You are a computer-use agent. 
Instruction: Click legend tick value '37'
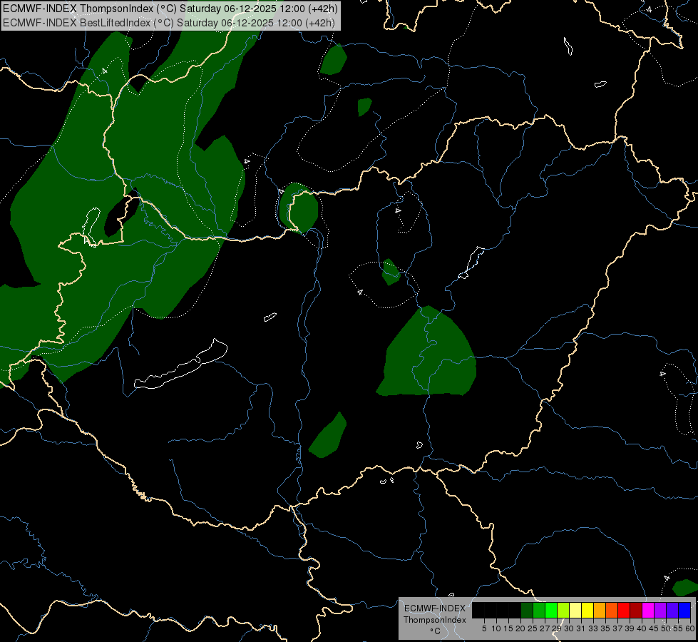617,628
